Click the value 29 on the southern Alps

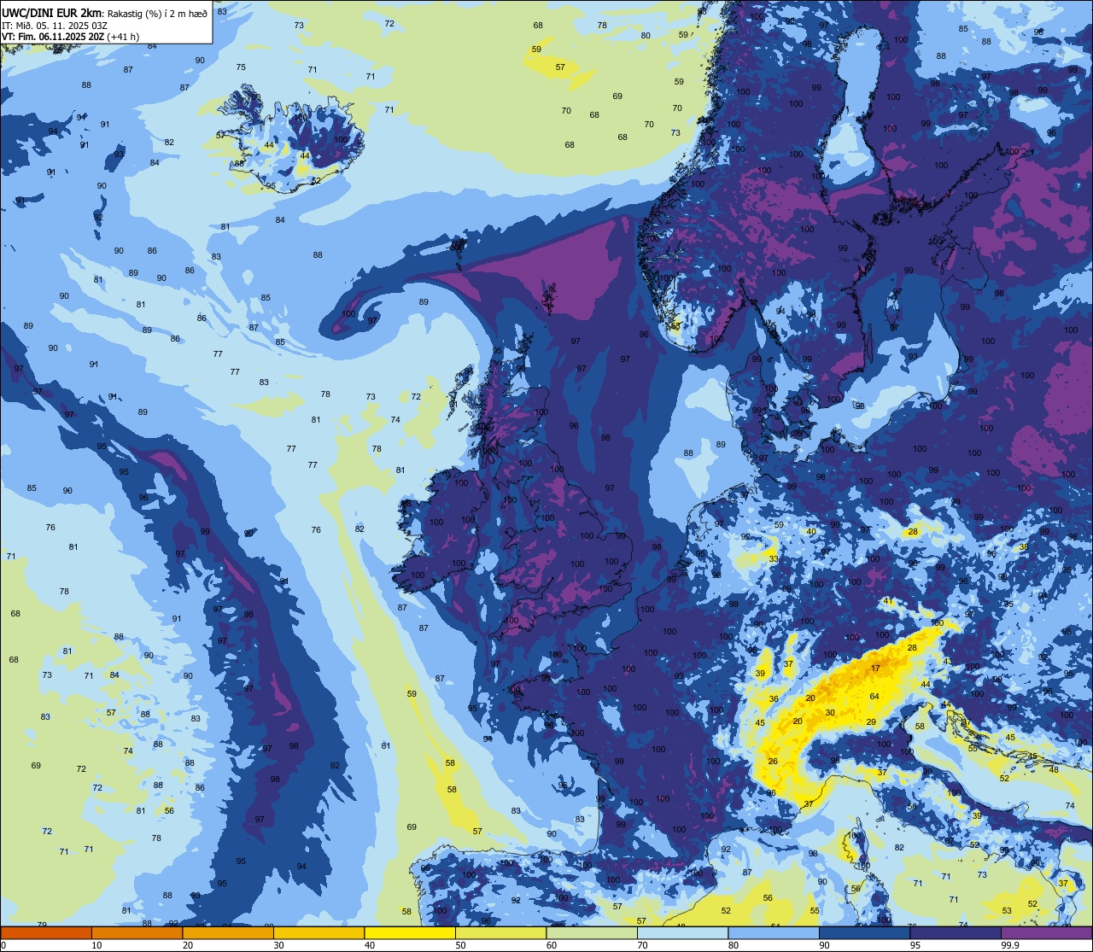(x=871, y=721)
